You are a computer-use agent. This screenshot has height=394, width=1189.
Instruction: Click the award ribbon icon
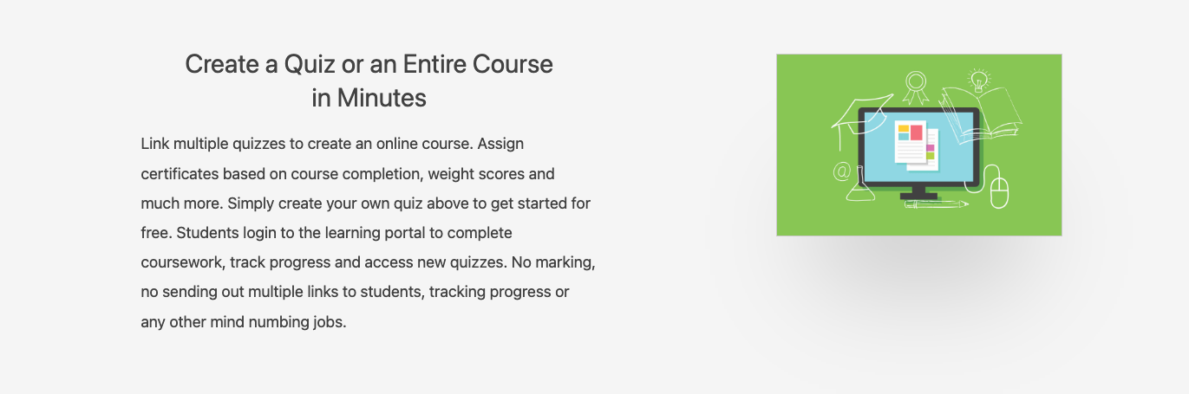916,85
